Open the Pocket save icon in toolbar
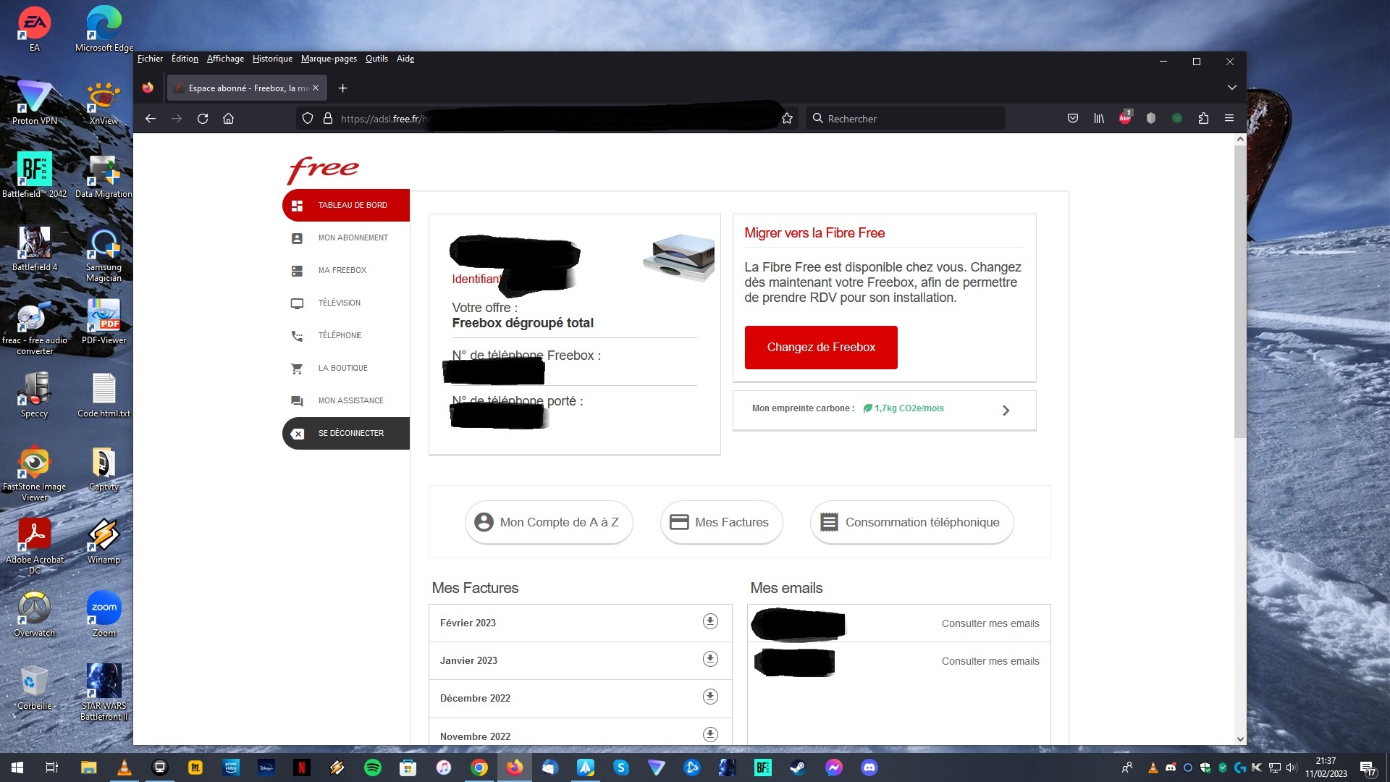The image size is (1390, 782). pyautogui.click(x=1073, y=118)
